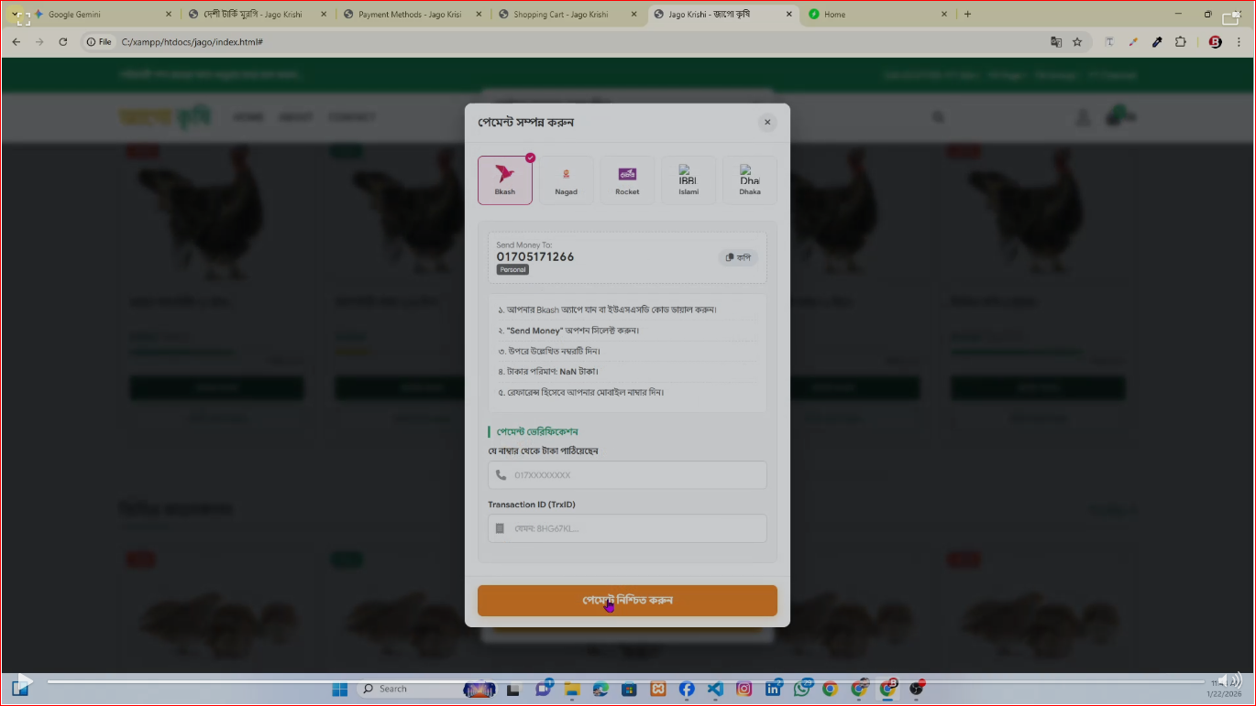
Task: Open the Shopping Cart - Jago Krishi tab
Action: coord(560,15)
